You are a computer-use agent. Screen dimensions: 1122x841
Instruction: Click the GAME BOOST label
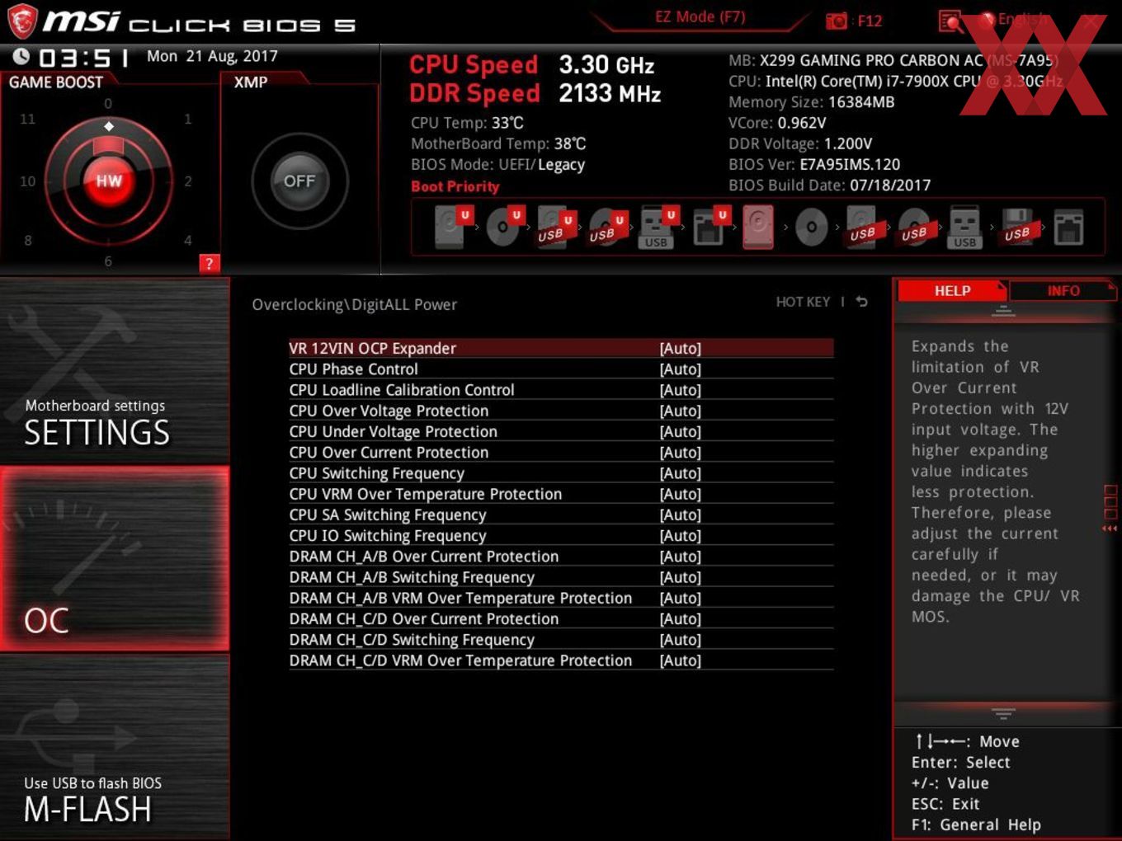point(56,82)
